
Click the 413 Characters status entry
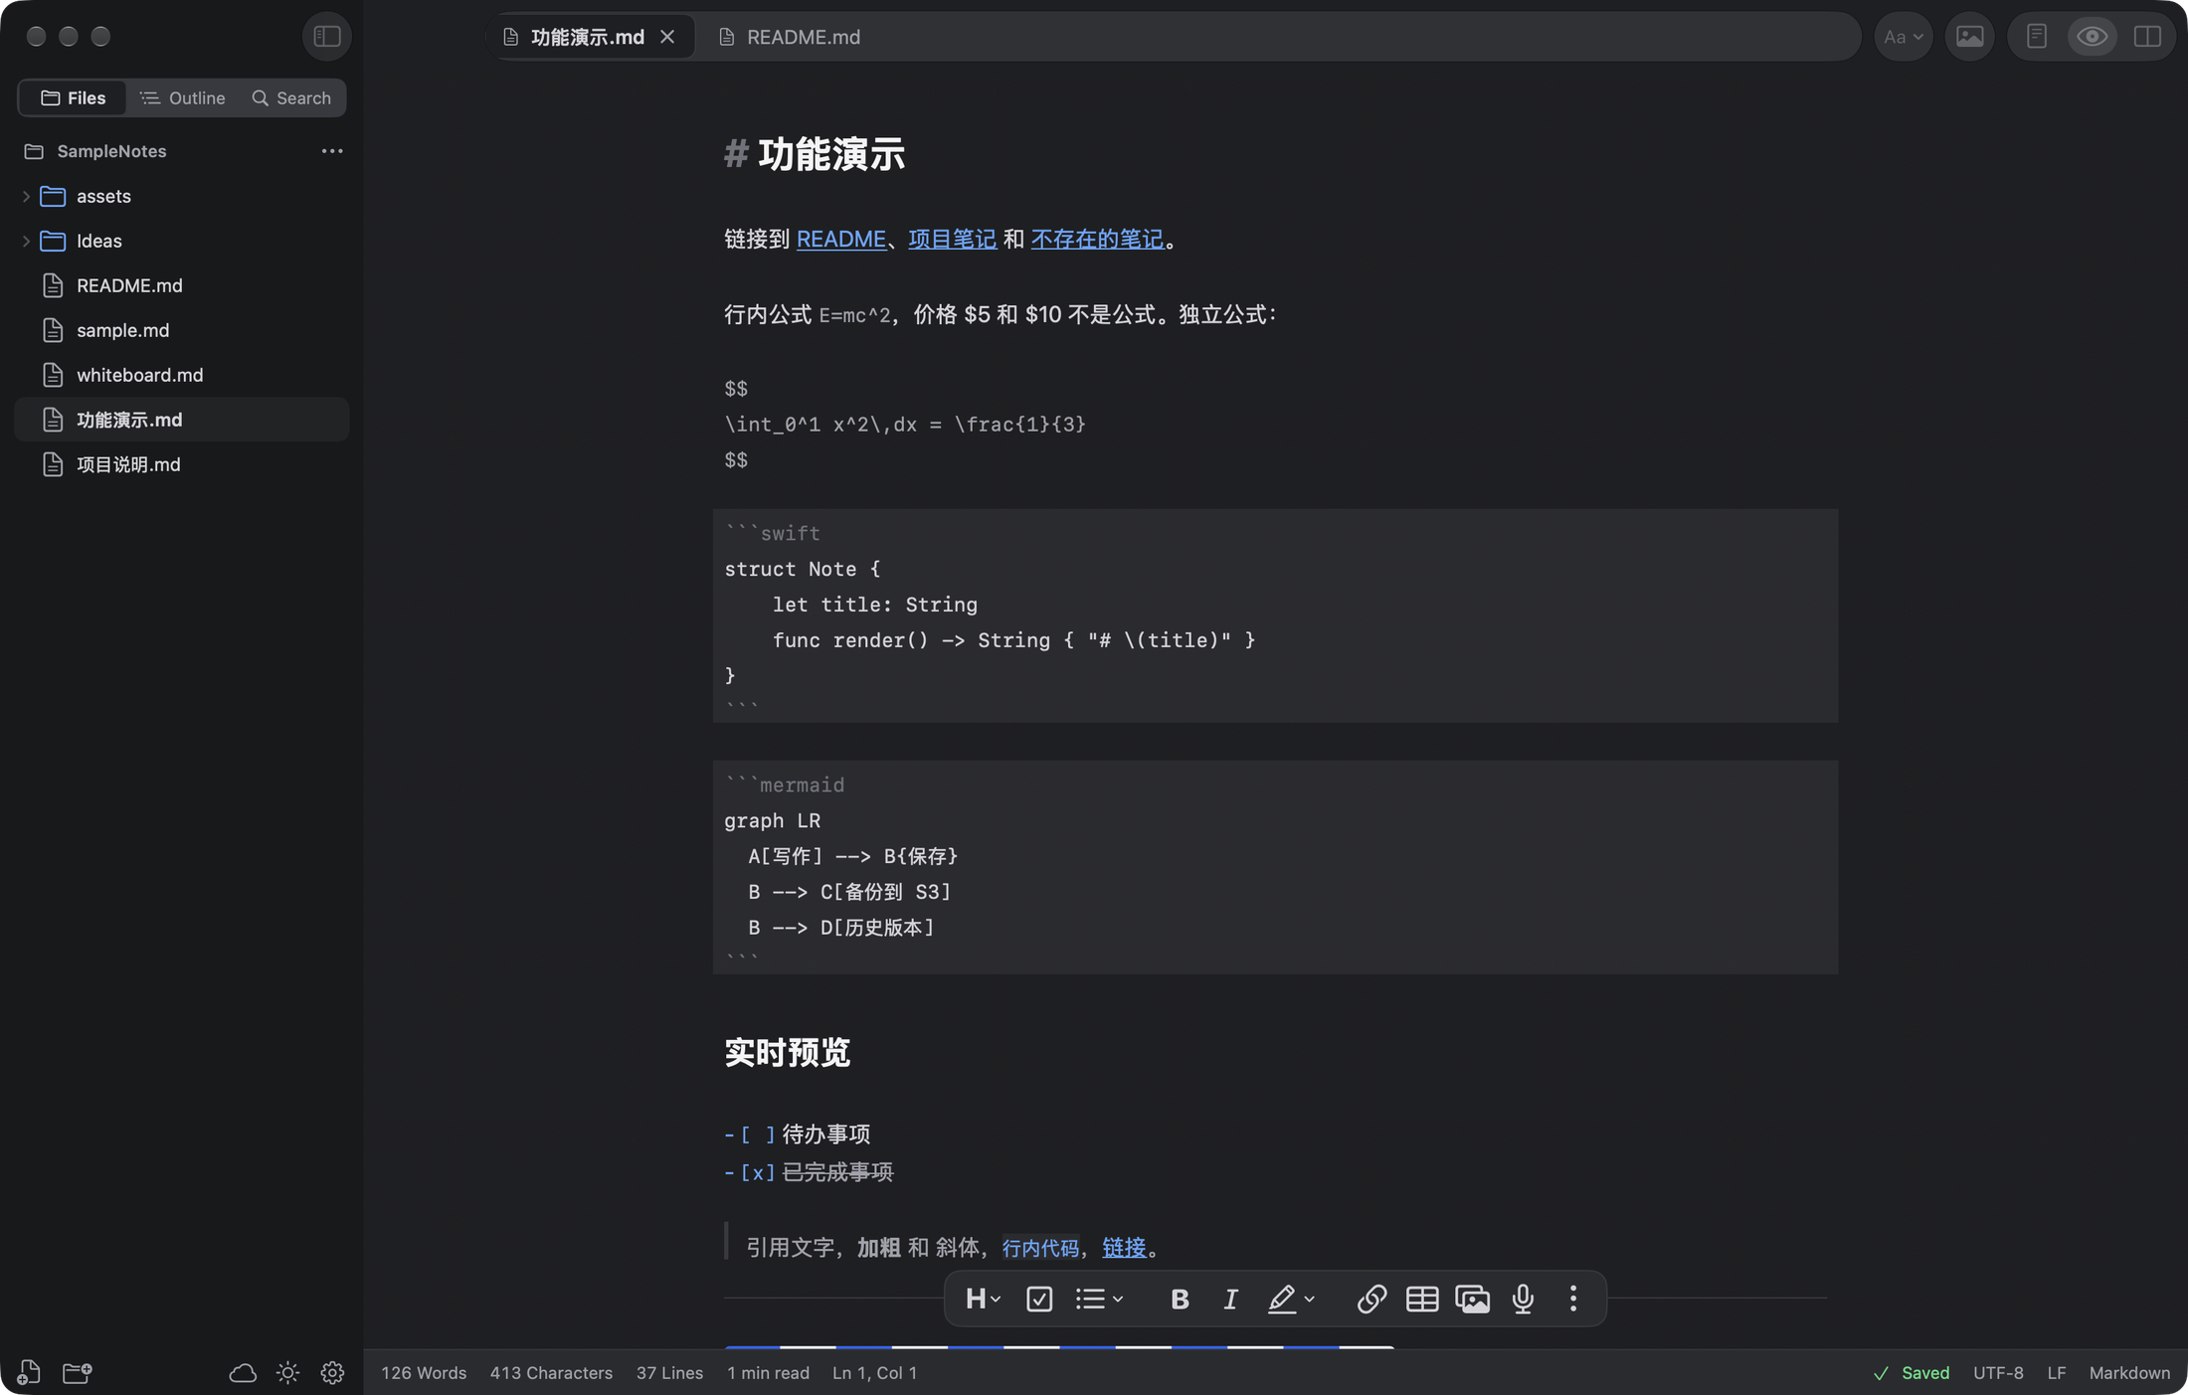pos(551,1373)
